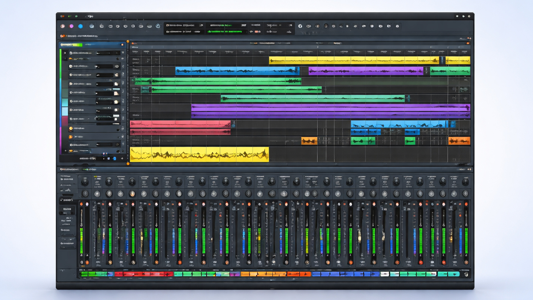Image resolution: width=533 pixels, height=300 pixels.
Task: Click the first round icon right of the transport display
Action: click(x=300, y=26)
